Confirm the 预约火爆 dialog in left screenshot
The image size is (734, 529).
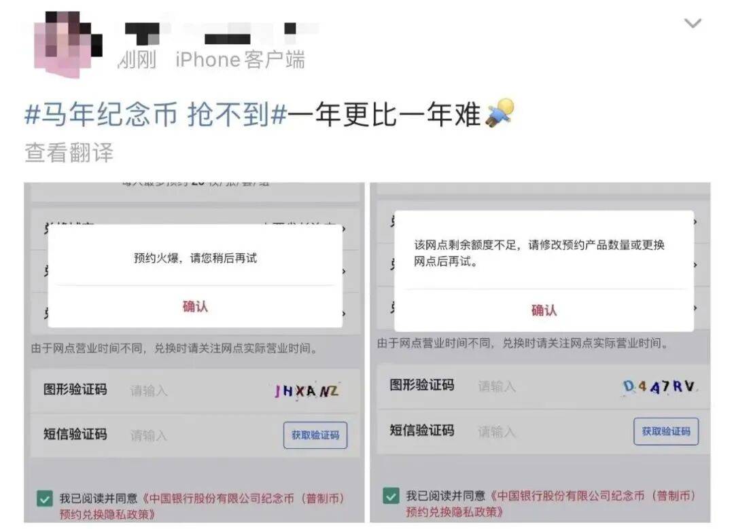[195, 306]
